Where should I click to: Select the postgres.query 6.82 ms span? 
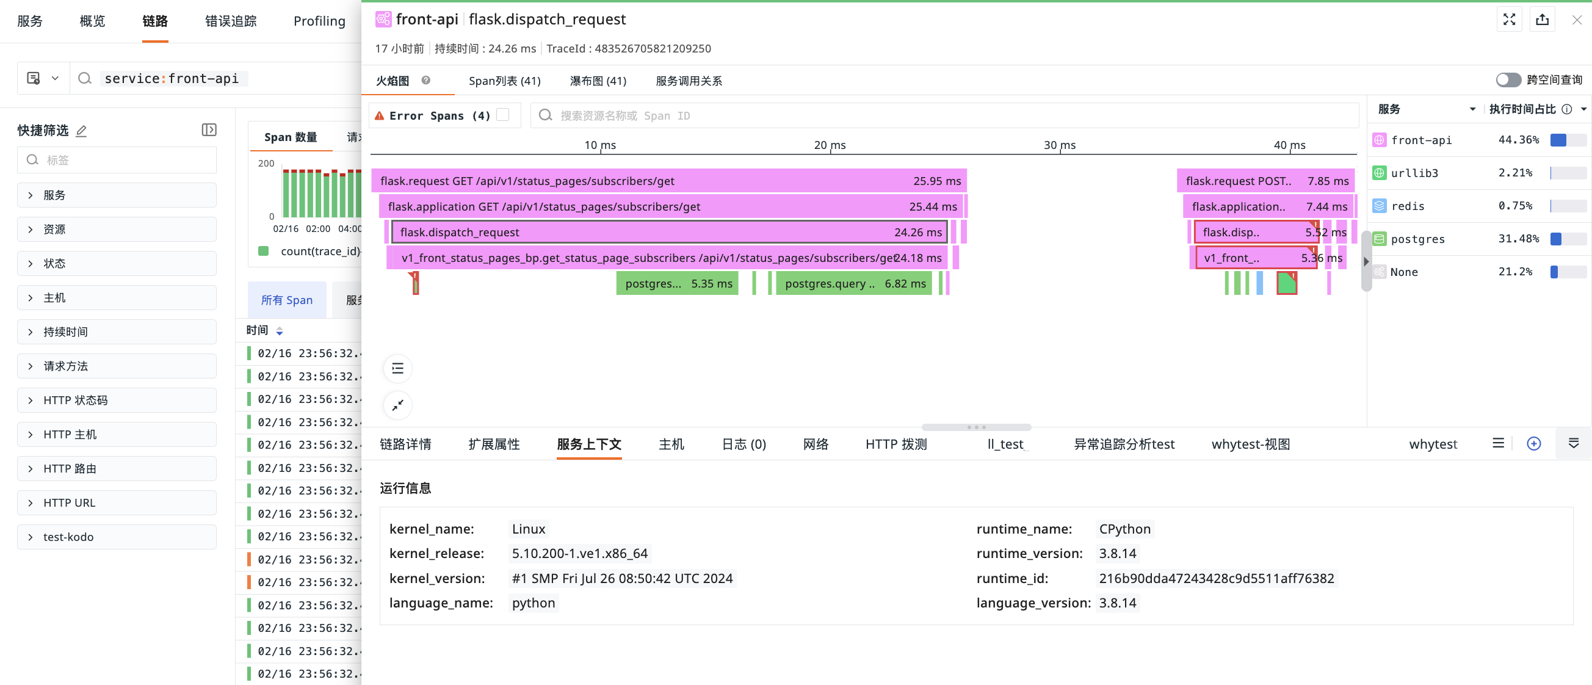pos(853,283)
